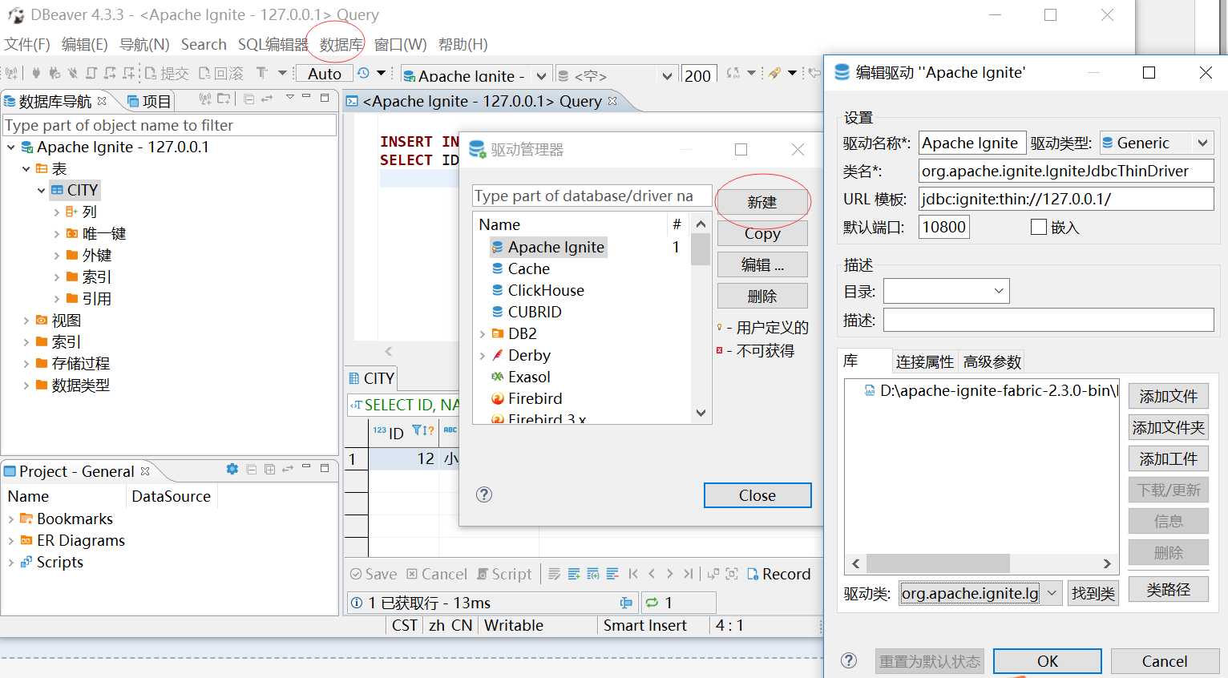Expand the 视图 folder in navigator
Image resolution: width=1228 pixels, height=678 pixels.
(26, 321)
